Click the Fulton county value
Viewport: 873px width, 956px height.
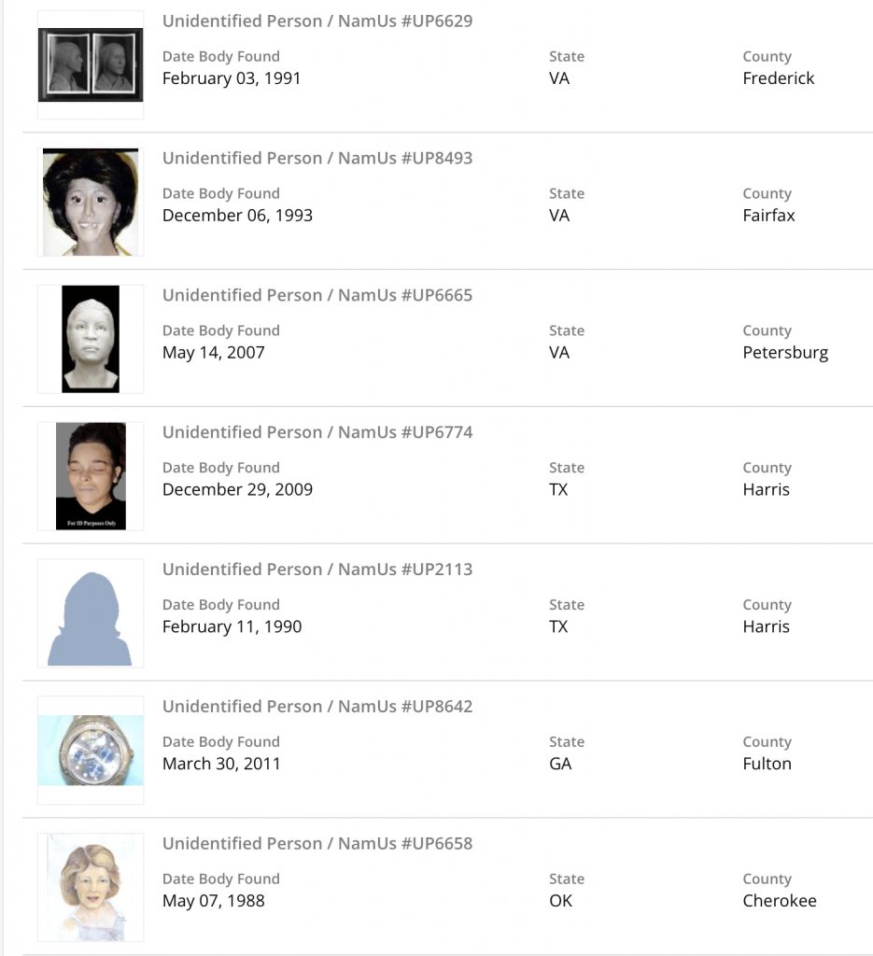(767, 764)
